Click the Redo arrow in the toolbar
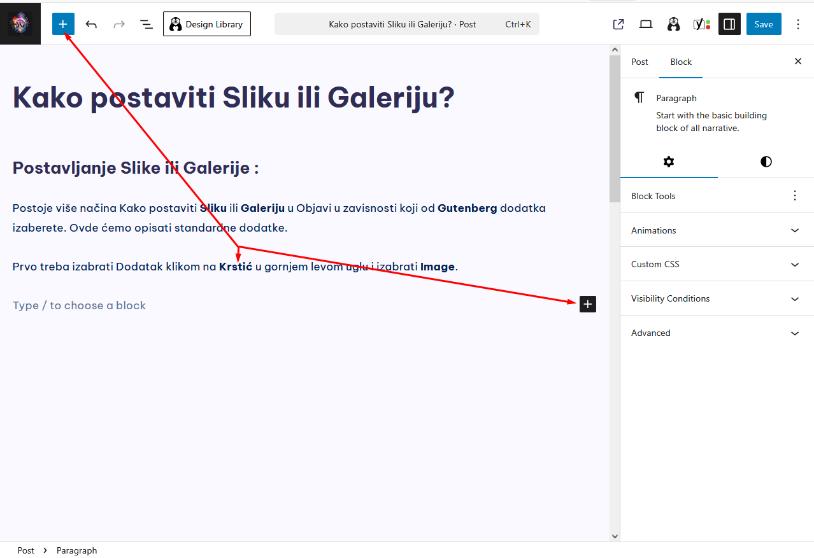The height and width of the screenshot is (558, 814). [x=118, y=24]
